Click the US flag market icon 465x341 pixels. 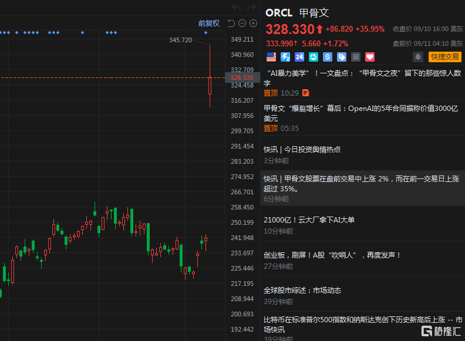pyautogui.click(x=271, y=57)
